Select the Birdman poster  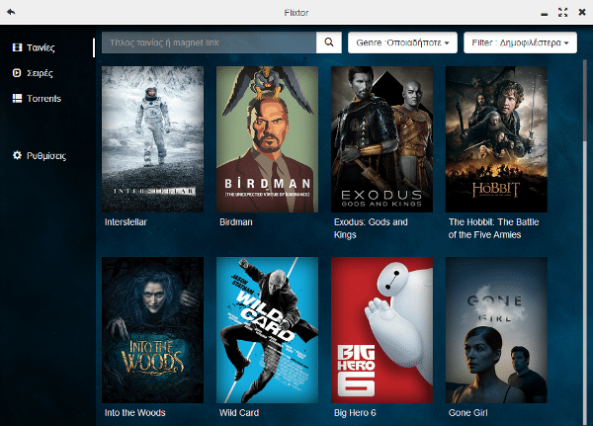coord(267,139)
